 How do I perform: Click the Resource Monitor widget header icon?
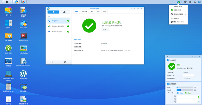pyautogui.click(x=168, y=84)
